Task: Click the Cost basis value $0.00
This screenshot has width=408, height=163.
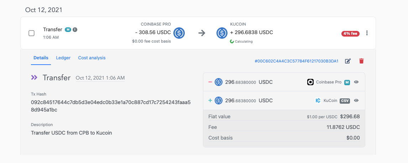Action: [x=353, y=138]
